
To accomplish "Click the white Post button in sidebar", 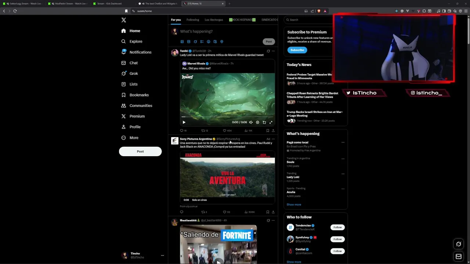I will (140, 151).
